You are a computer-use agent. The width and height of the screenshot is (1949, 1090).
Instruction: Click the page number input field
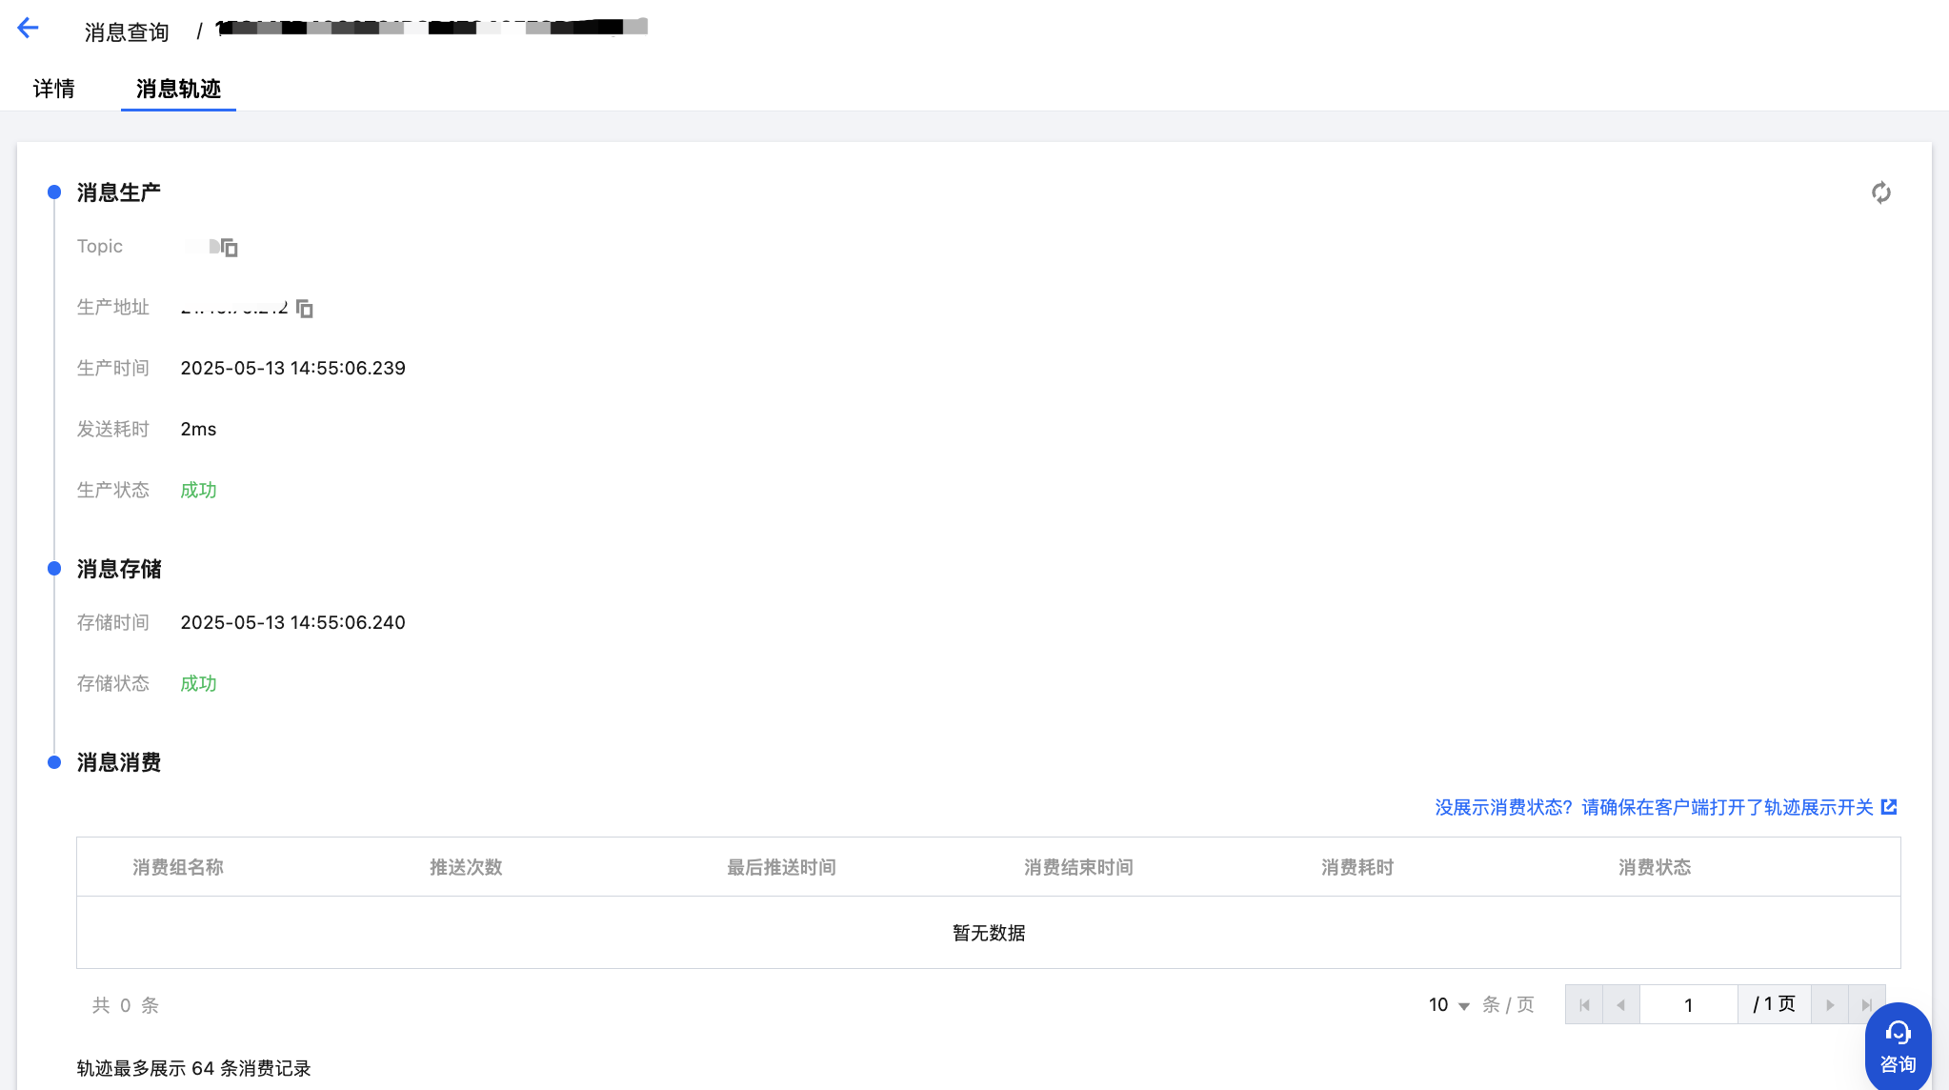tap(1688, 1005)
